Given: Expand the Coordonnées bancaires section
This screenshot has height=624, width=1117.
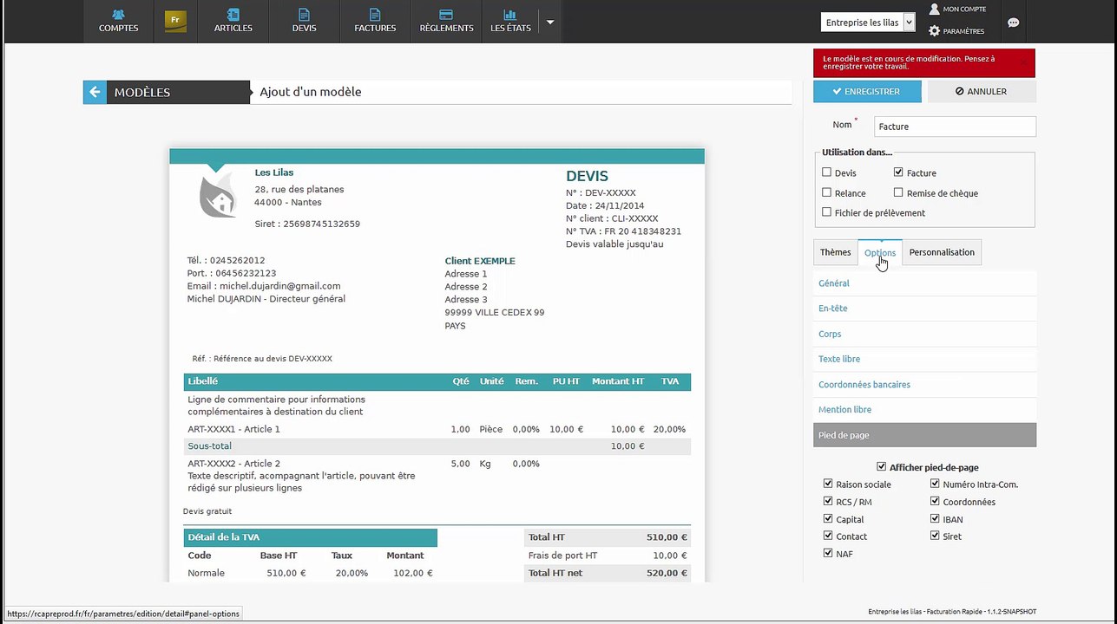Looking at the screenshot, I should pyautogui.click(x=924, y=385).
